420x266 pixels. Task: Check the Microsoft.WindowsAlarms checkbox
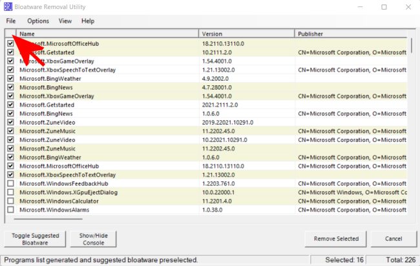click(10, 210)
